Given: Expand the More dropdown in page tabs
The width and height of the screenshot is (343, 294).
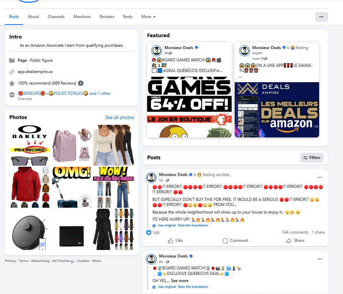Looking at the screenshot, I should (148, 17).
